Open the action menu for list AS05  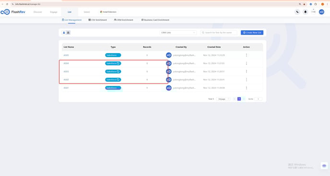click(x=246, y=55)
